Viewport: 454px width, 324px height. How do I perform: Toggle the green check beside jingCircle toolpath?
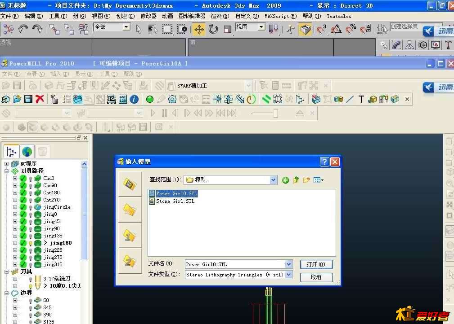(23, 207)
